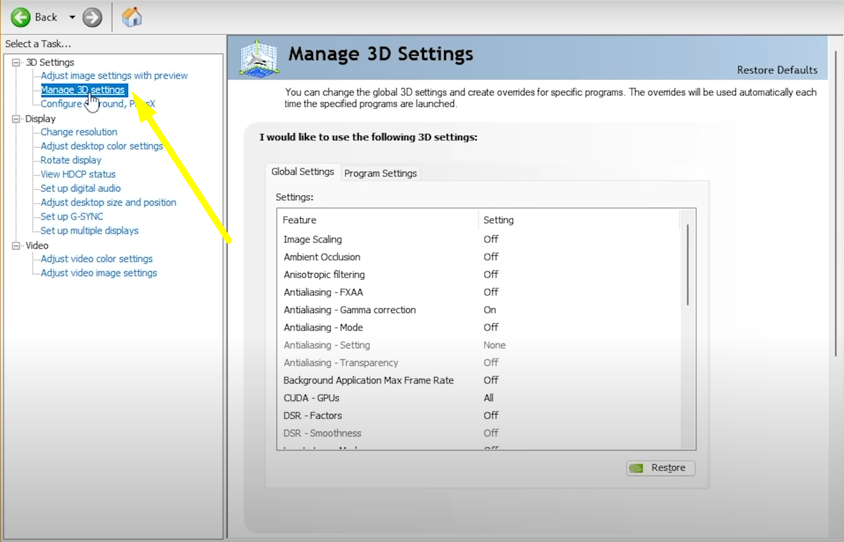Click the Back button label
Image resolution: width=844 pixels, height=542 pixels.
pos(46,18)
